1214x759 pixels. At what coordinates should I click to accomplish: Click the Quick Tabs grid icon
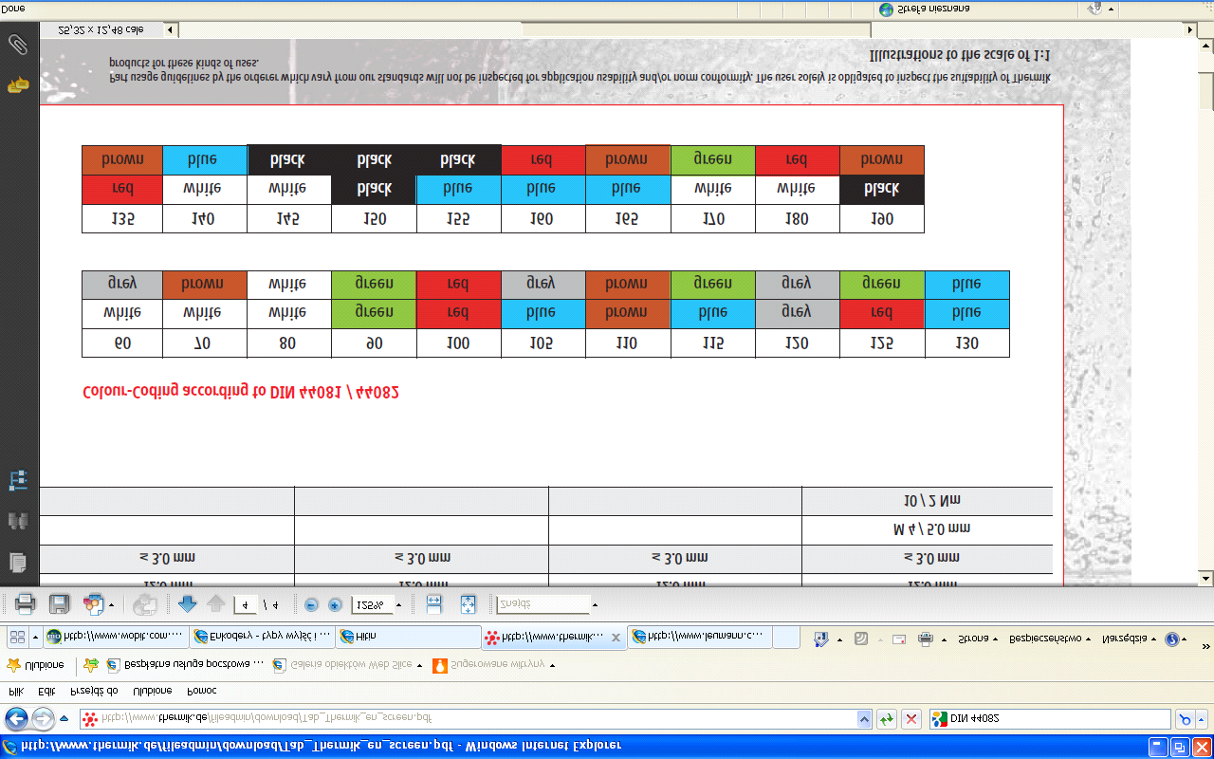(17, 638)
